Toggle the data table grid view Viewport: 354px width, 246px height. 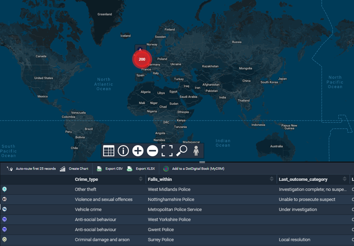(x=109, y=151)
